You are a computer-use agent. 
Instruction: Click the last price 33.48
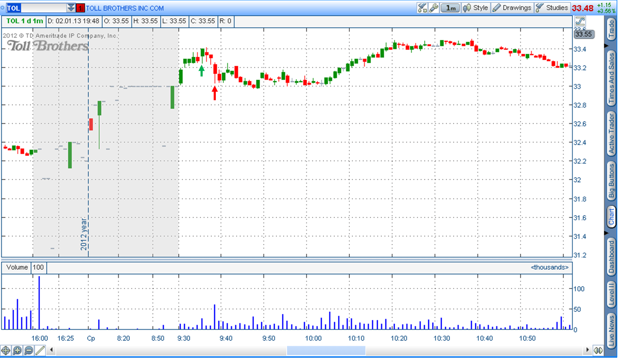point(583,8)
